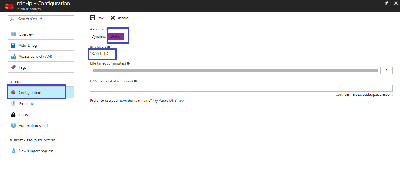
Task: Click the Tags label icon
Action: tap(13, 67)
